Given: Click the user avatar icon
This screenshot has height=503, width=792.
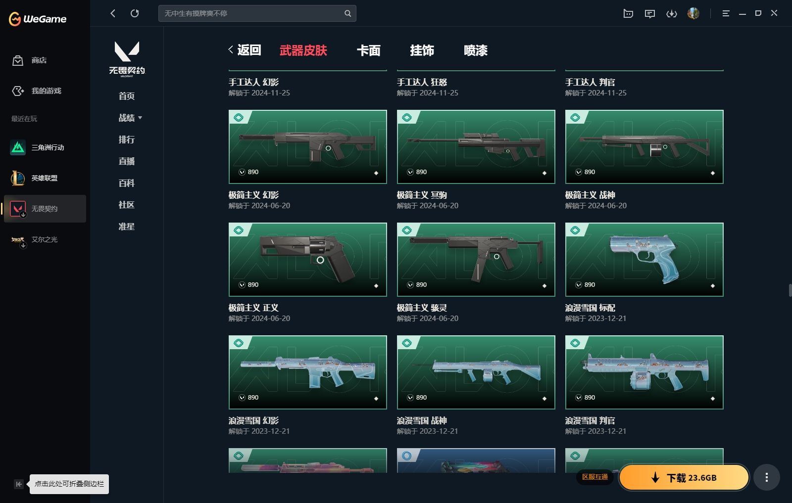Looking at the screenshot, I should 693,13.
